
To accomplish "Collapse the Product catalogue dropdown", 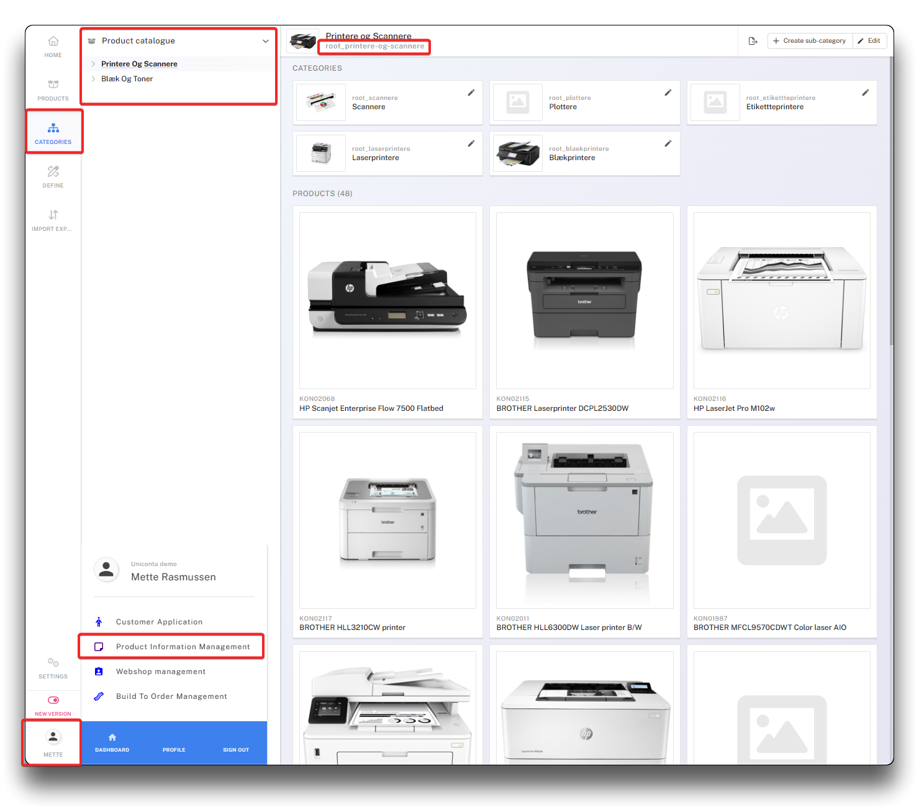I will coord(266,41).
